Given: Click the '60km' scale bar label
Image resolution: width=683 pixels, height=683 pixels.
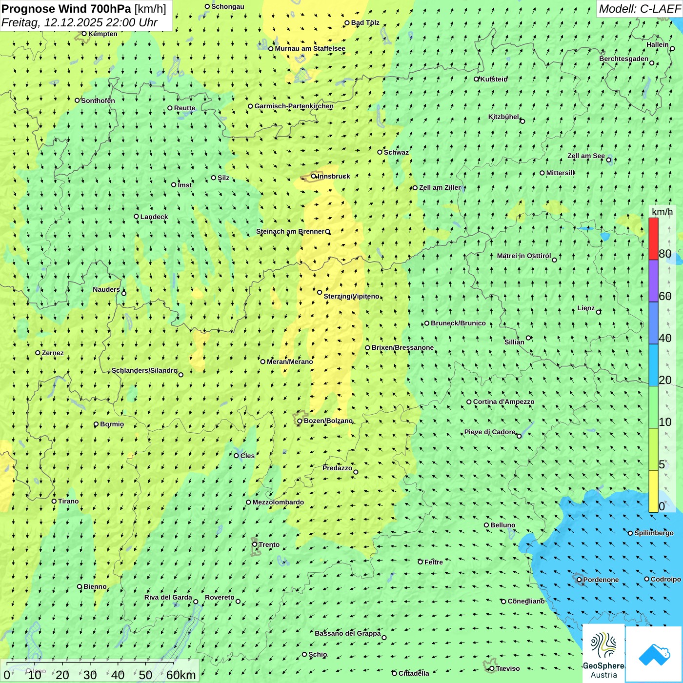Looking at the screenshot, I should coord(181,675).
